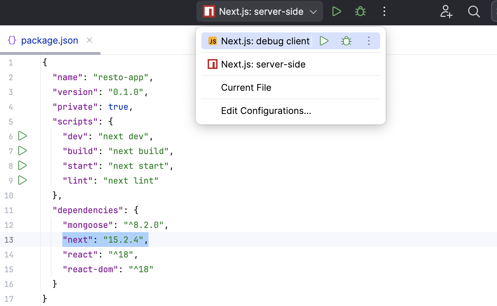Image resolution: width=497 pixels, height=306 pixels.
Task: Click the bug icon next to debug client
Action: [x=346, y=41]
